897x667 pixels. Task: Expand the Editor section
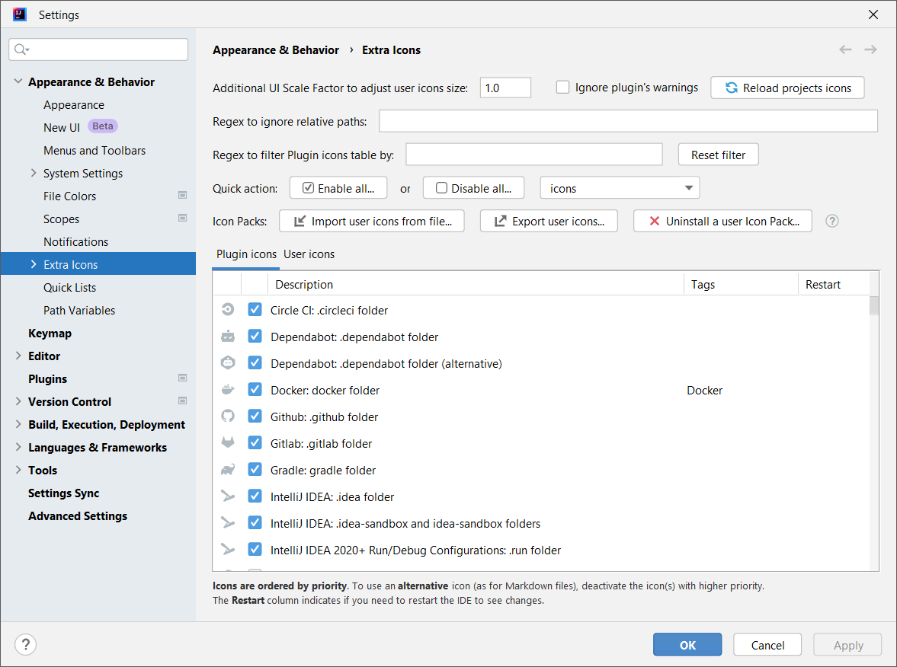18,356
